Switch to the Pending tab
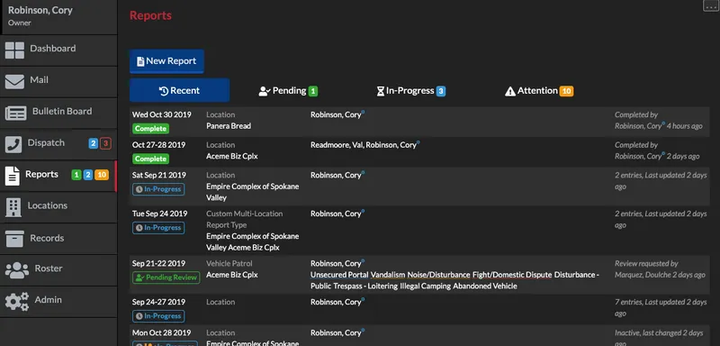 coord(288,91)
